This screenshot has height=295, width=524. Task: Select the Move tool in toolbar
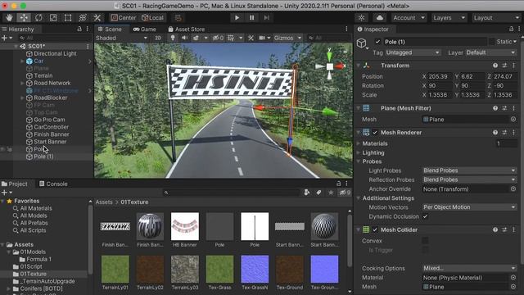24,18
